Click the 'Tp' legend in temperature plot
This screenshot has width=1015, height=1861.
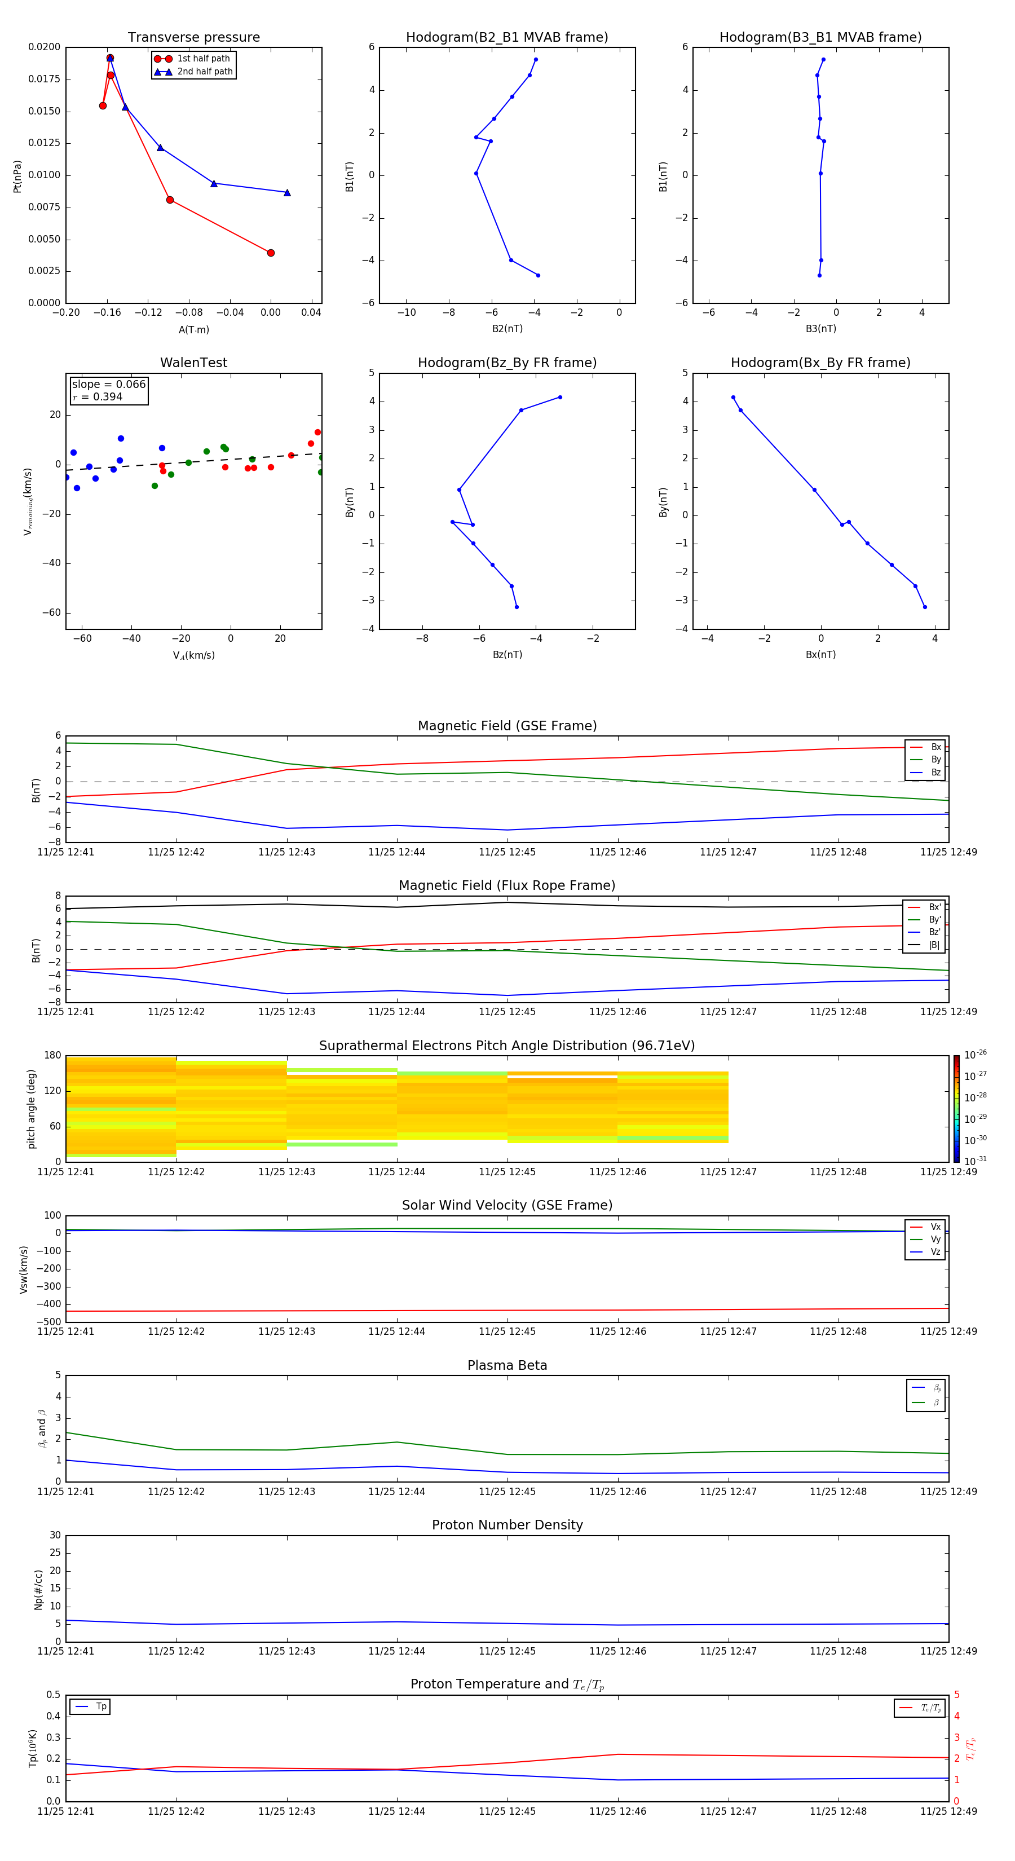click(90, 1706)
